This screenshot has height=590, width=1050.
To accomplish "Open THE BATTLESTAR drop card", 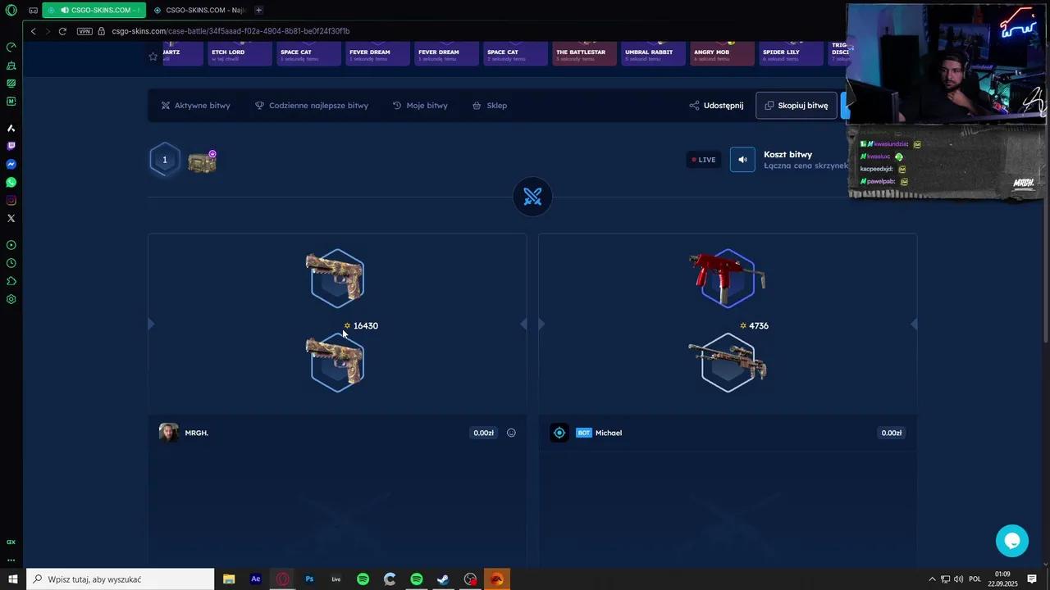I will 584,53.
